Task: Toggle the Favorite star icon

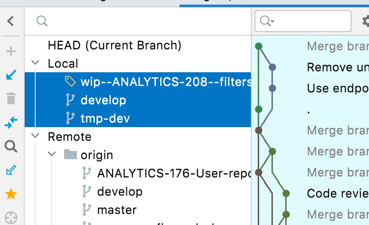Action: click(x=11, y=194)
